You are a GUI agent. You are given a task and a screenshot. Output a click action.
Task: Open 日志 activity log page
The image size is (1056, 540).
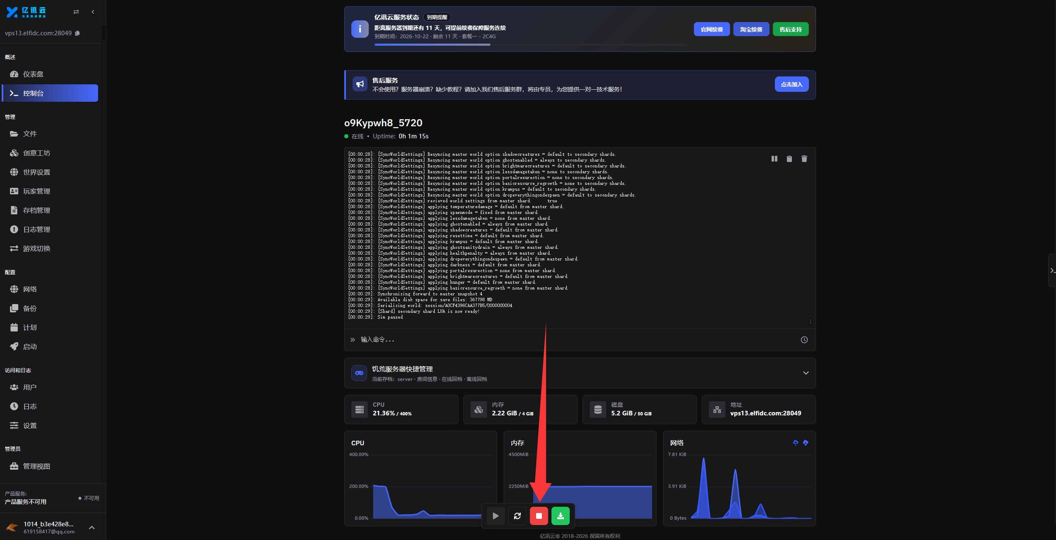pos(50,406)
